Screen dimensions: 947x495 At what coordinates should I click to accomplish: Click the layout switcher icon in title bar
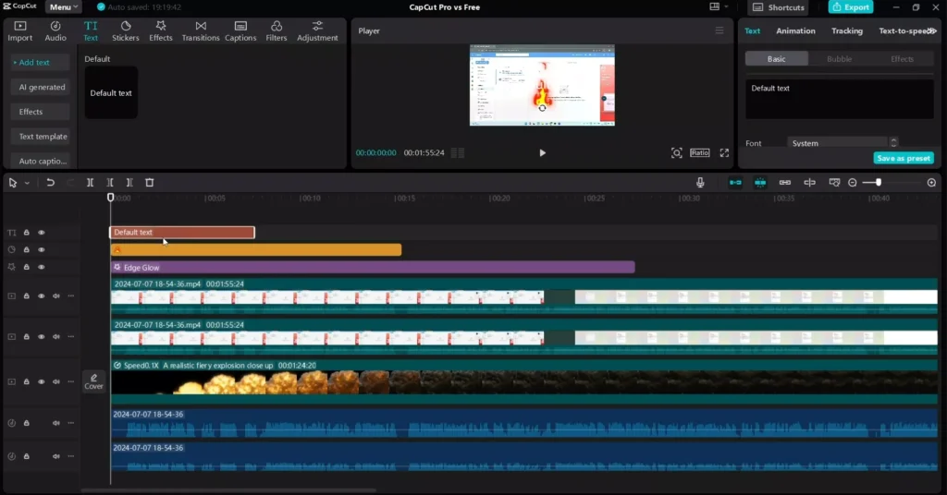715,6
